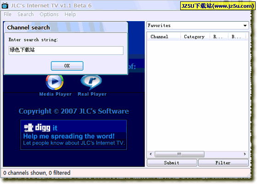Focus the search string input field

click(66, 50)
